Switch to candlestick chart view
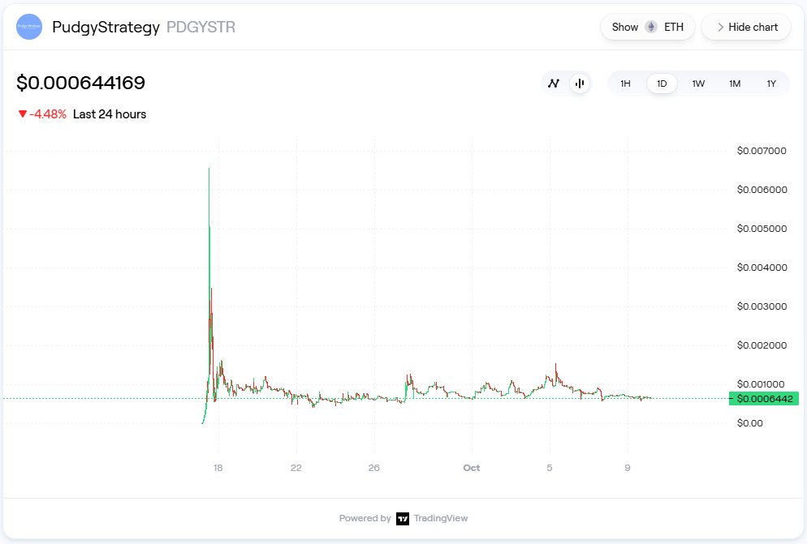 pyautogui.click(x=580, y=84)
